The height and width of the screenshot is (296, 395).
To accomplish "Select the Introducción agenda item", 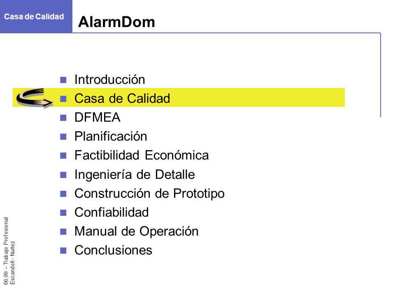I will coord(110,79).
